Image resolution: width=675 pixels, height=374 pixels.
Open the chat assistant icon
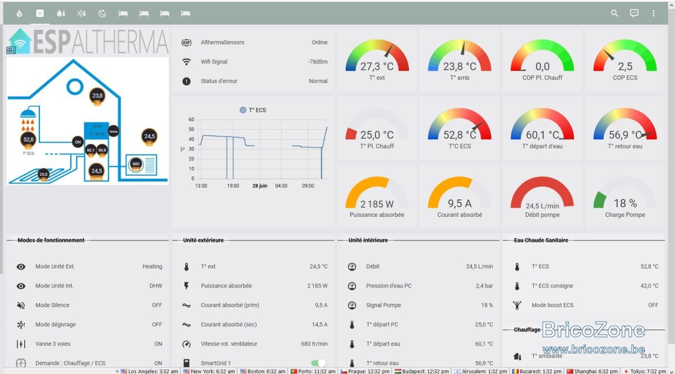point(634,13)
